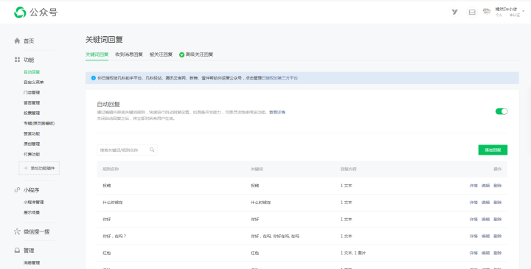
Task: Switch to the 被关注回复 tab
Action: click(x=161, y=55)
